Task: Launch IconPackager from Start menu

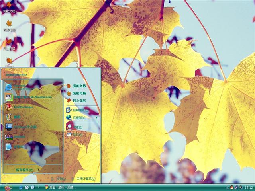Action: 19,107
